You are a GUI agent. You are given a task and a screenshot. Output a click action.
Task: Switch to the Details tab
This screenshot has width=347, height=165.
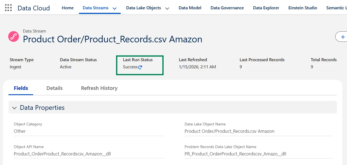[55, 88]
